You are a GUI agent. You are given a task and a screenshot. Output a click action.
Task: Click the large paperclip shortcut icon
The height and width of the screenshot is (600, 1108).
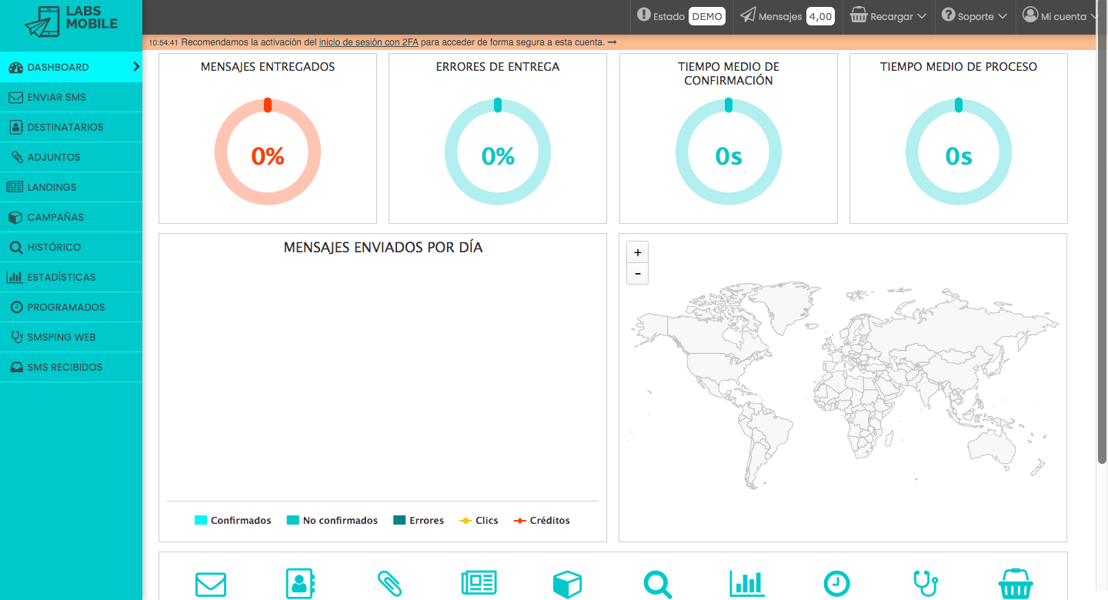[x=390, y=584]
